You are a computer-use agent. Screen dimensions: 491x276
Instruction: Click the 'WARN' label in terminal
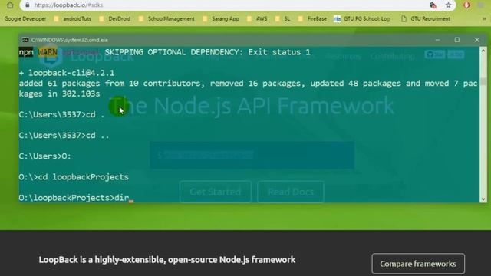pos(48,52)
